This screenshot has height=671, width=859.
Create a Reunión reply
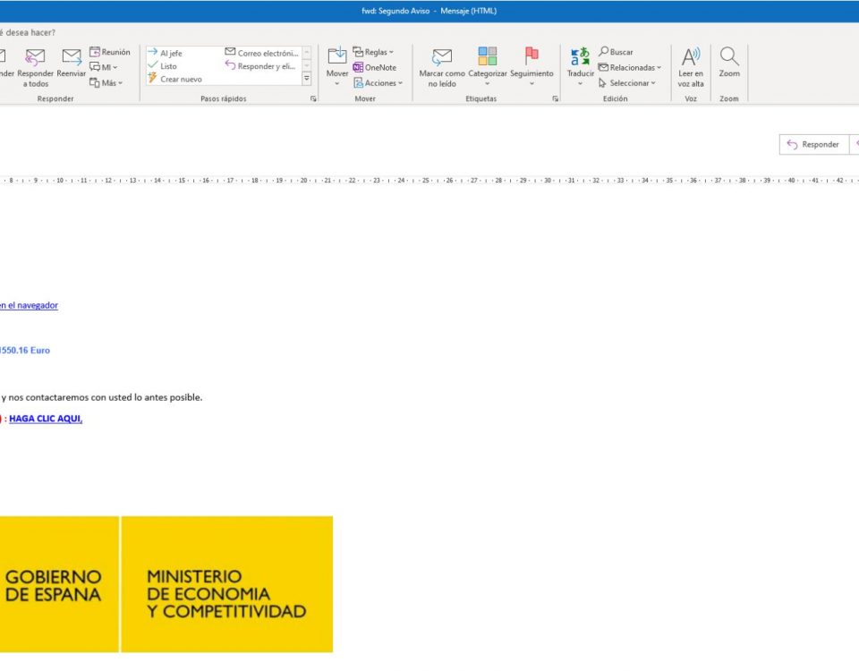tap(109, 52)
